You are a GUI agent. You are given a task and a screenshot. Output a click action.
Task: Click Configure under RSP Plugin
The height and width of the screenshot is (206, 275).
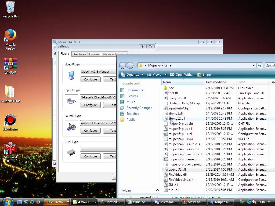click(91, 156)
